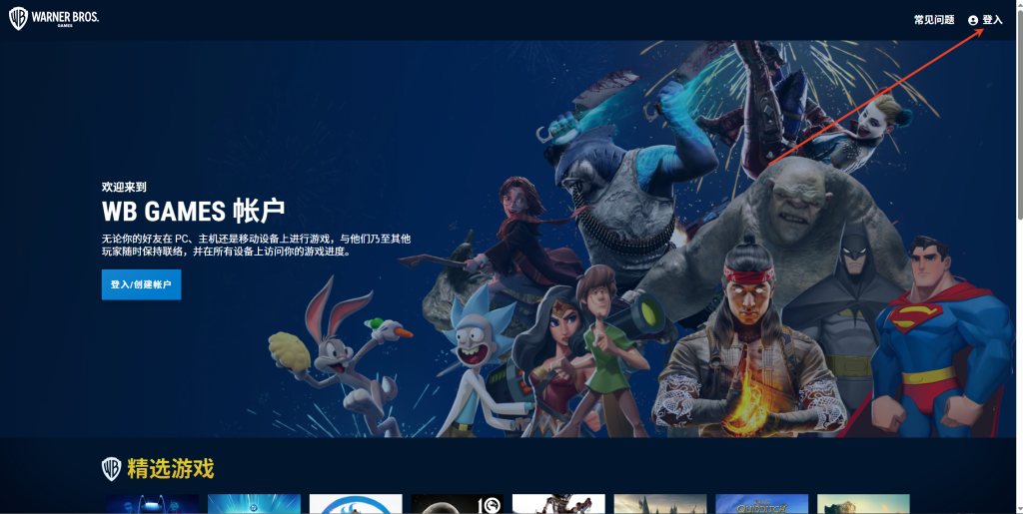Viewport: 1023px width, 514px height.
Task: Click the WB GAMES 帐户 headline
Action: 193,212
